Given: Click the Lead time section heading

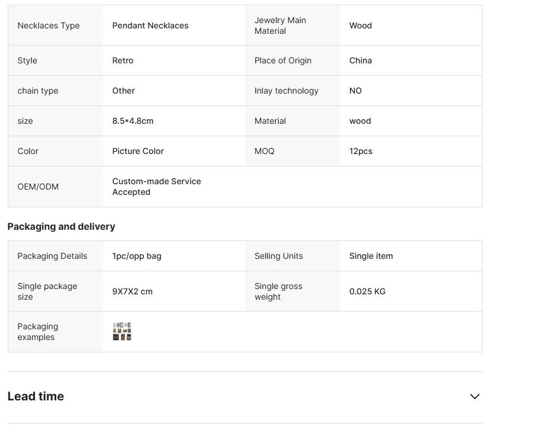Looking at the screenshot, I should 36,396.
